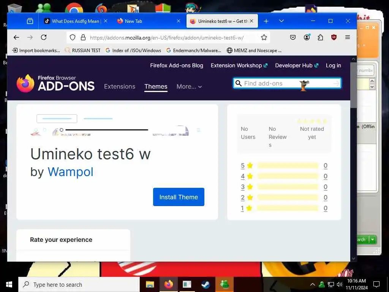The image size is (389, 292).
Task: Open the Save to Pocket icon
Action: 293,37
